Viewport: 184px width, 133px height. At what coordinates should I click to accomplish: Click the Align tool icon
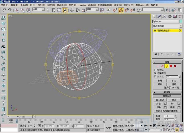(x=173, y=10)
